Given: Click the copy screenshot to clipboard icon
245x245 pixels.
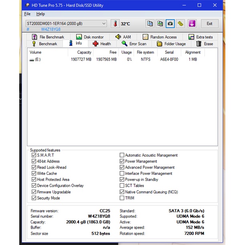Looking at the screenshot, I should [160, 24].
